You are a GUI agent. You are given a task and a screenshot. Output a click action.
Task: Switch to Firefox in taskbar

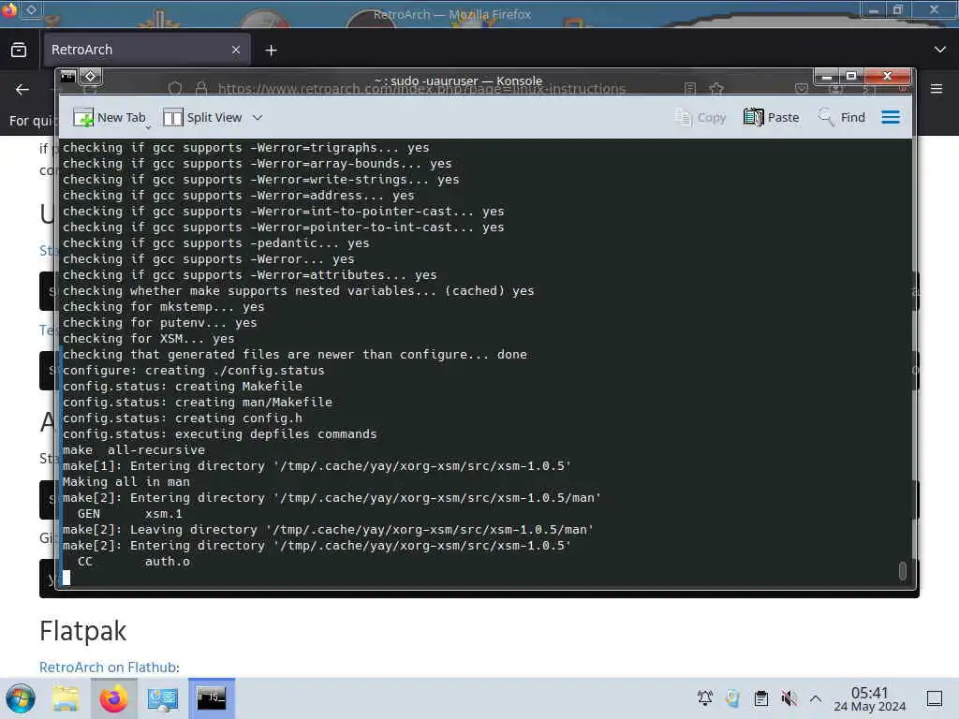point(113,698)
